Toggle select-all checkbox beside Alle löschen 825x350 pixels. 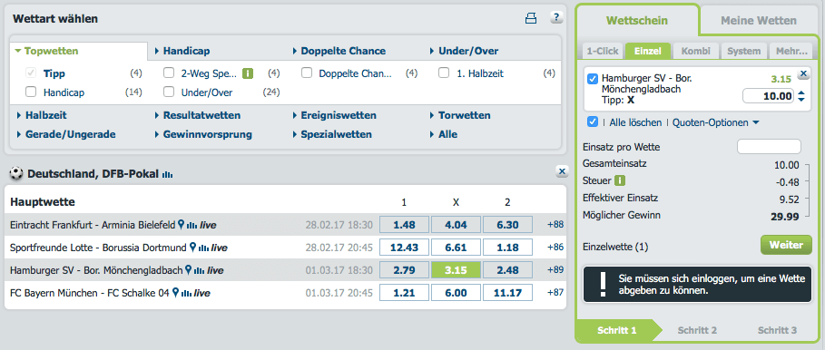coord(593,122)
